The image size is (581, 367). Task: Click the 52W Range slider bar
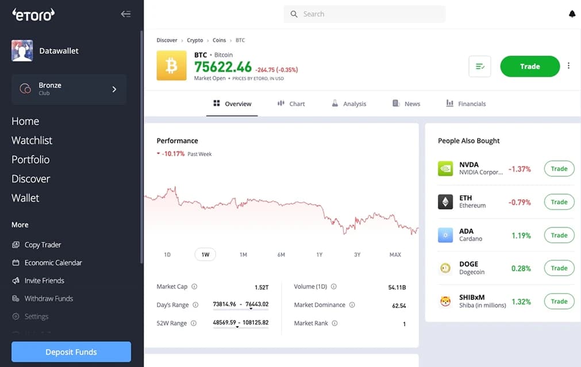coord(240,326)
